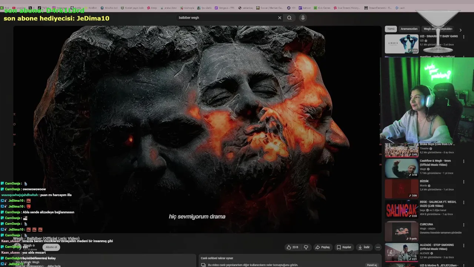Subscribe with the Abone ol button
Image resolution: width=474 pixels, height=267 pixels.
51,247
